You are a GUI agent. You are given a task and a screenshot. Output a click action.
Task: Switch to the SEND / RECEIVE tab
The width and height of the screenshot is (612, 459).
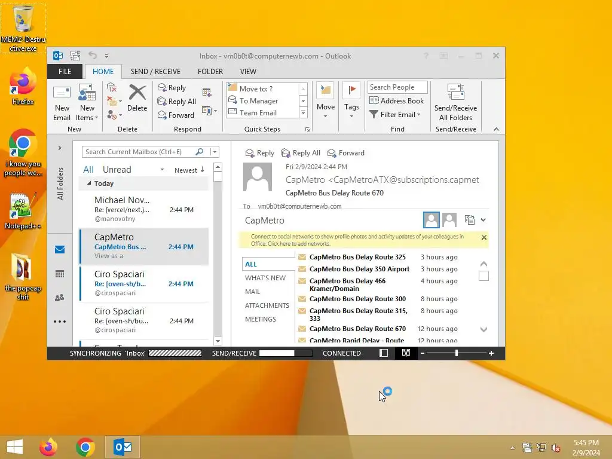tap(155, 72)
